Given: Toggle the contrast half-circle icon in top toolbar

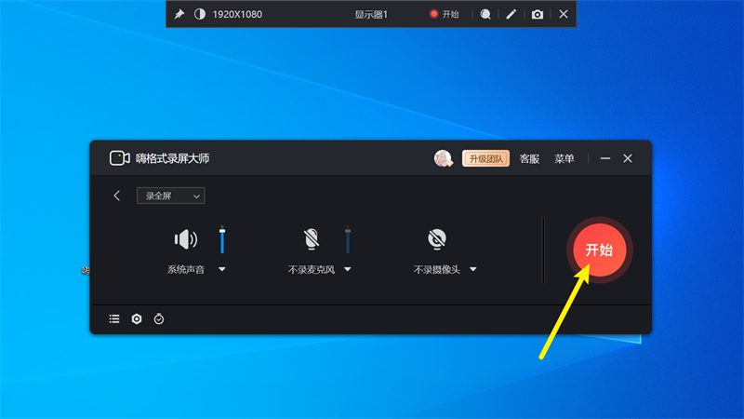Looking at the screenshot, I should (x=200, y=14).
